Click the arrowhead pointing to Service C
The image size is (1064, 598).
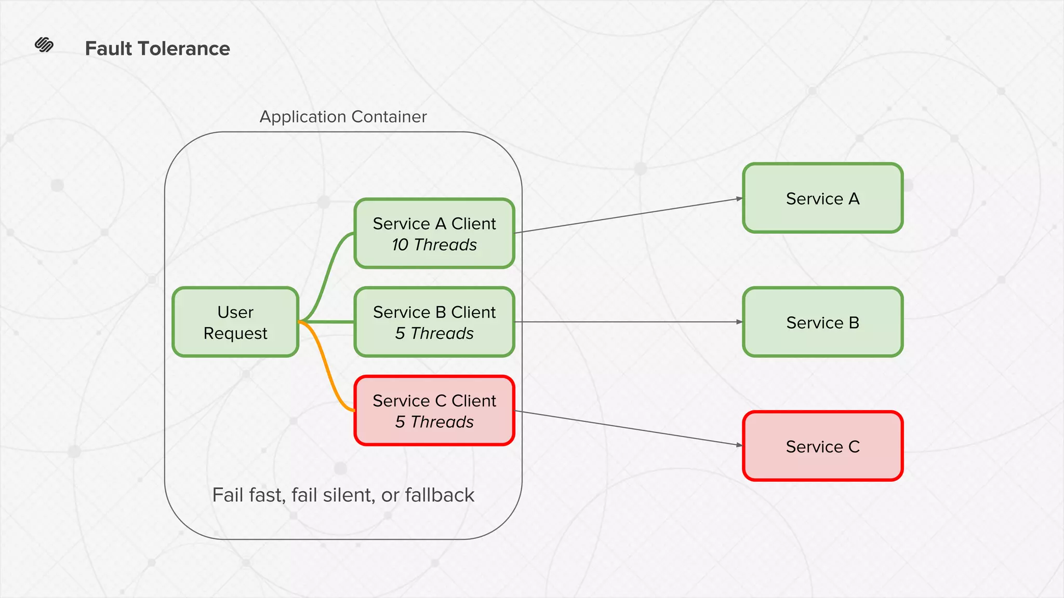[739, 445]
